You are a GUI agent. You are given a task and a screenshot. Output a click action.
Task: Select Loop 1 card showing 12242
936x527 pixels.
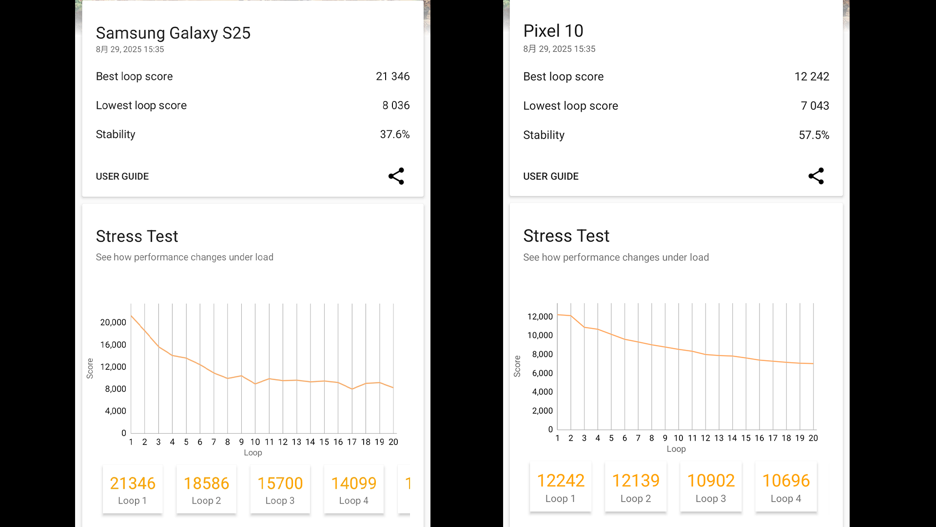(x=561, y=487)
